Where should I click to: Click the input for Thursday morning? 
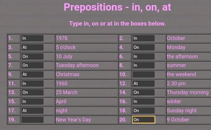tap(144, 92)
